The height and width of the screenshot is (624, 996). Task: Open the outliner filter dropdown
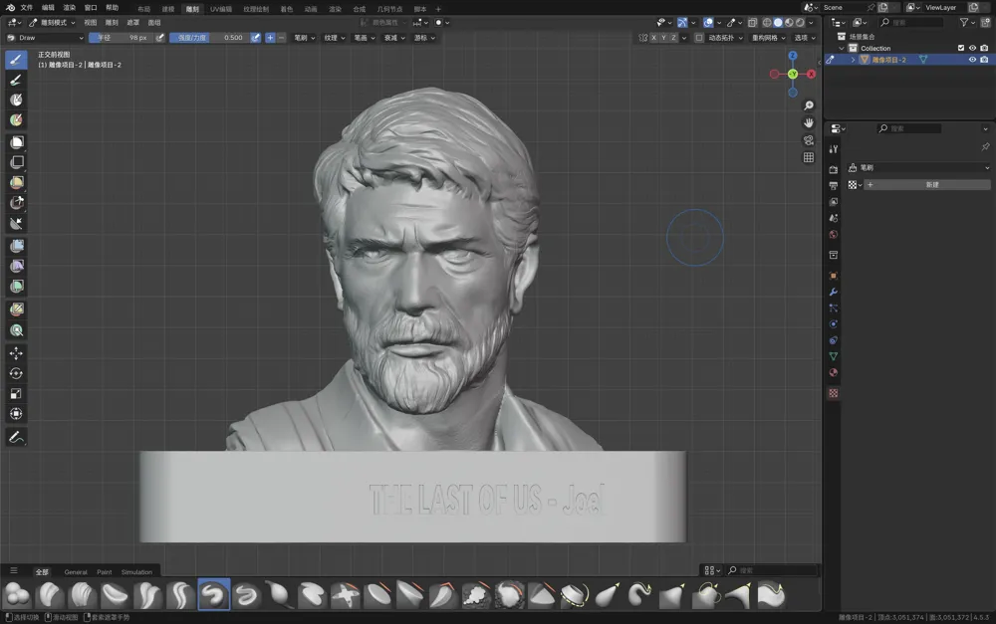(x=967, y=22)
